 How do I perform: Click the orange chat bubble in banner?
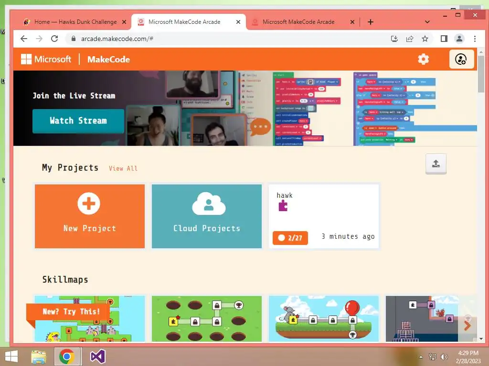[260, 127]
